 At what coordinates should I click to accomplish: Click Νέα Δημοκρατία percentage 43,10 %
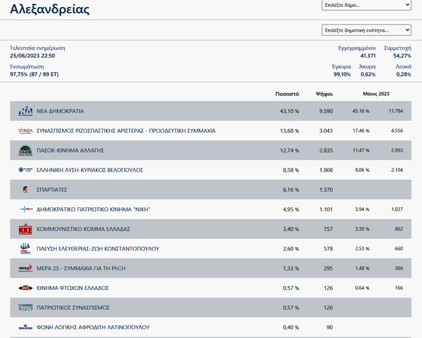point(289,111)
